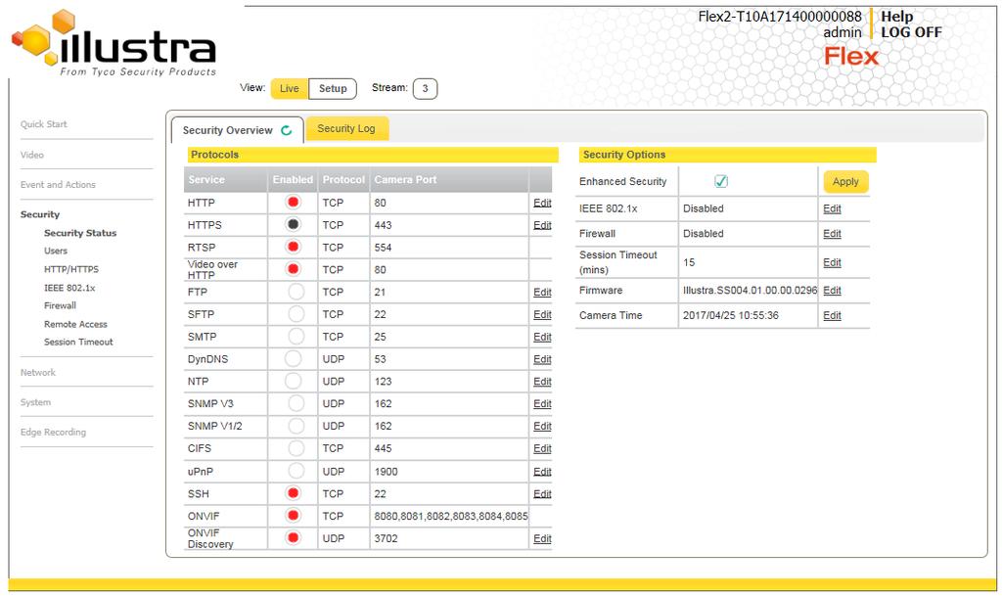This screenshot has height=597, width=1002.
Task: Toggle the NTP enabled indicator
Action: [294, 381]
